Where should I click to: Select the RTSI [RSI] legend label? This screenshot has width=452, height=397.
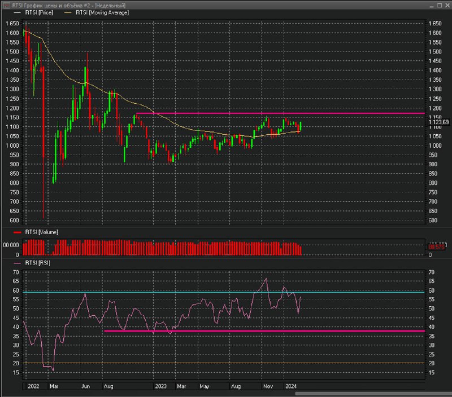tap(37, 263)
